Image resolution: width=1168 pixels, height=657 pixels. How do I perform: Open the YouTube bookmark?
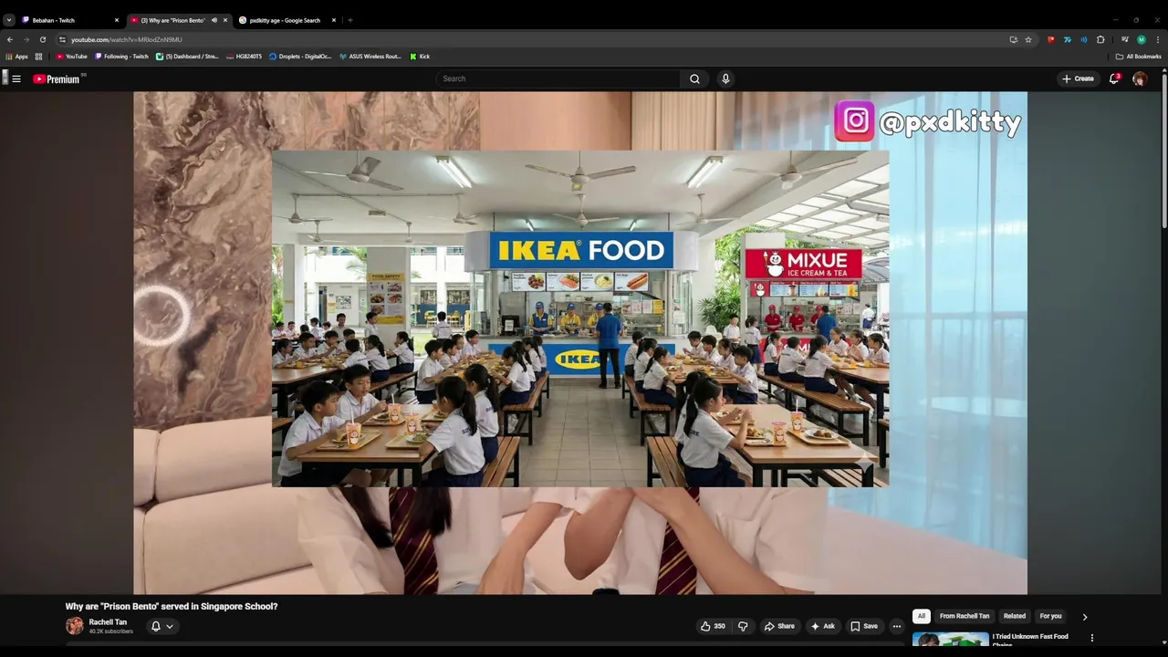tap(71, 57)
